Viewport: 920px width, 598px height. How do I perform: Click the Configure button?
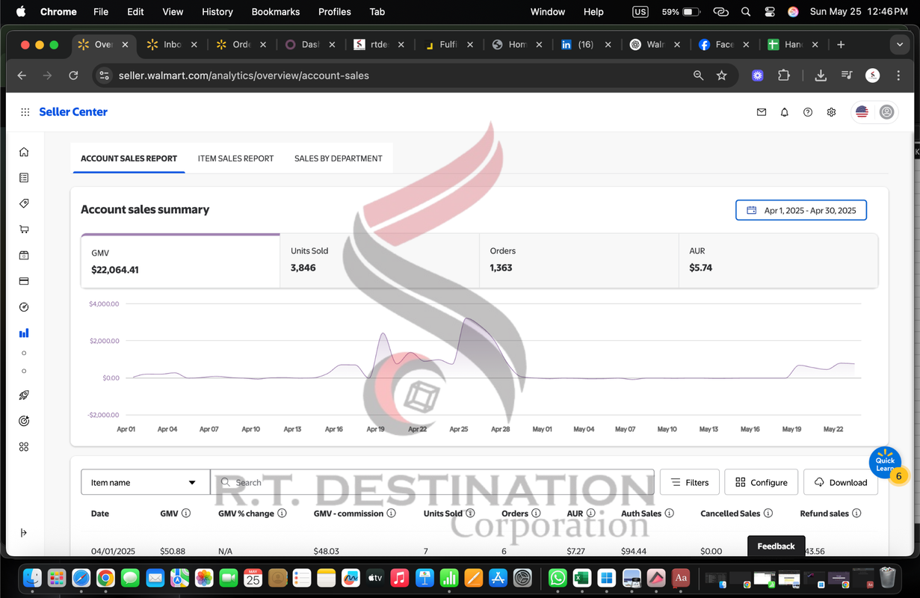[762, 482]
